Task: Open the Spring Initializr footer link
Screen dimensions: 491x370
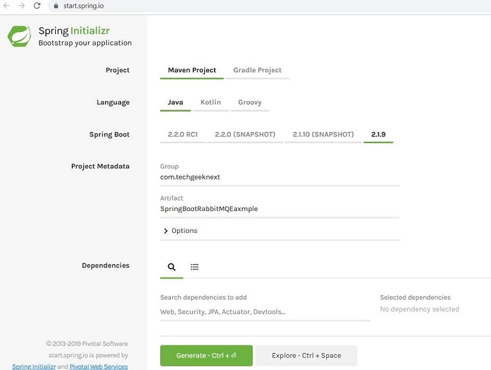Action: coord(34,366)
